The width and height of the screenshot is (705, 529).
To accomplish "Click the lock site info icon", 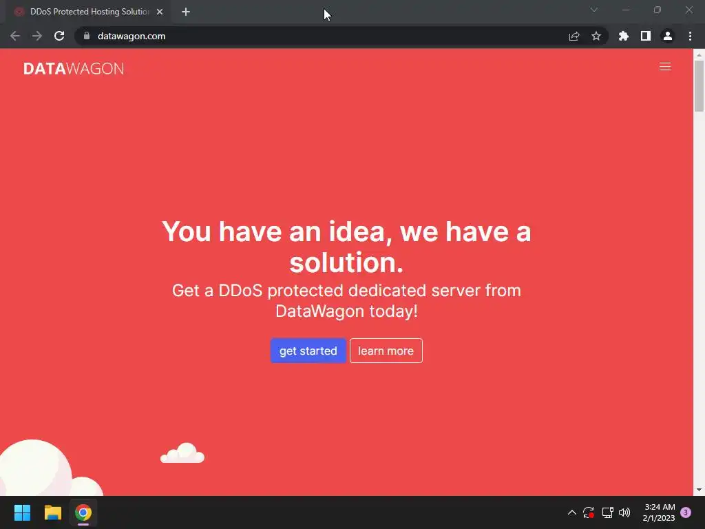I will (x=87, y=36).
